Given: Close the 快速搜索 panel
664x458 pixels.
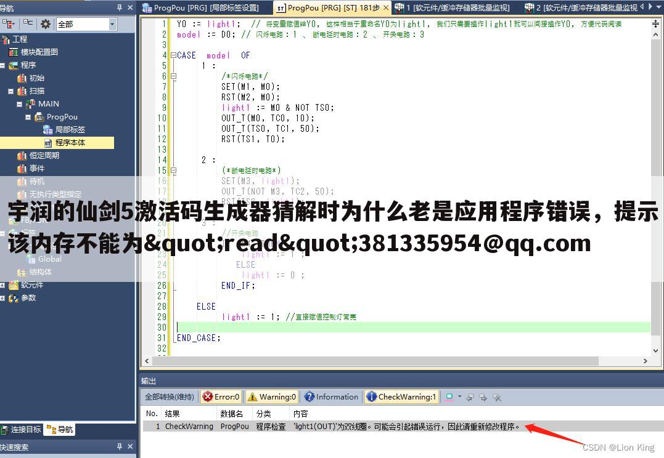Looking at the screenshot, I should tap(130, 446).
